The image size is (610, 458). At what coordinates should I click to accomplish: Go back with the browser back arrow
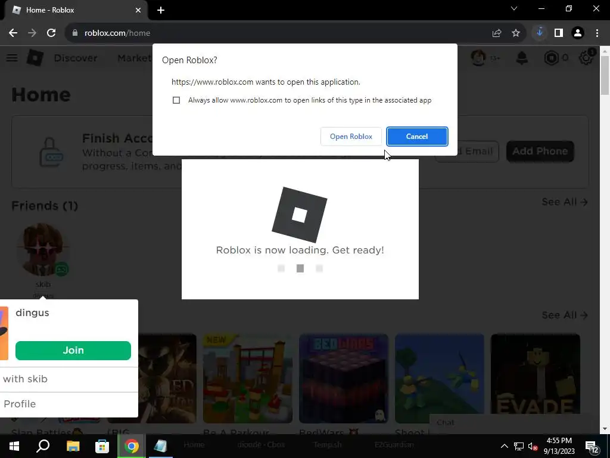pos(13,33)
